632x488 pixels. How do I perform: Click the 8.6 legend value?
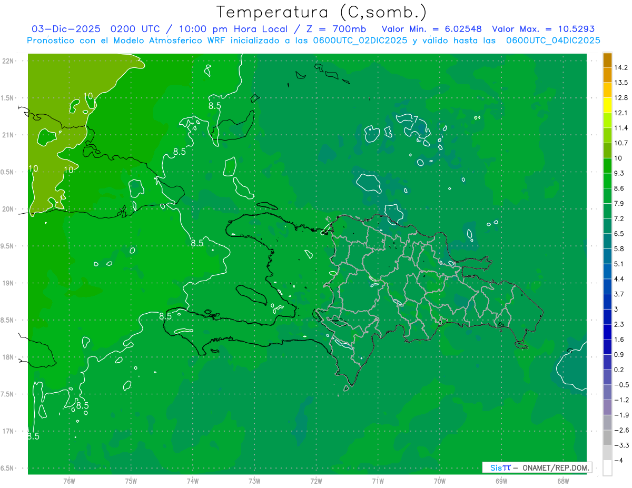(619, 188)
